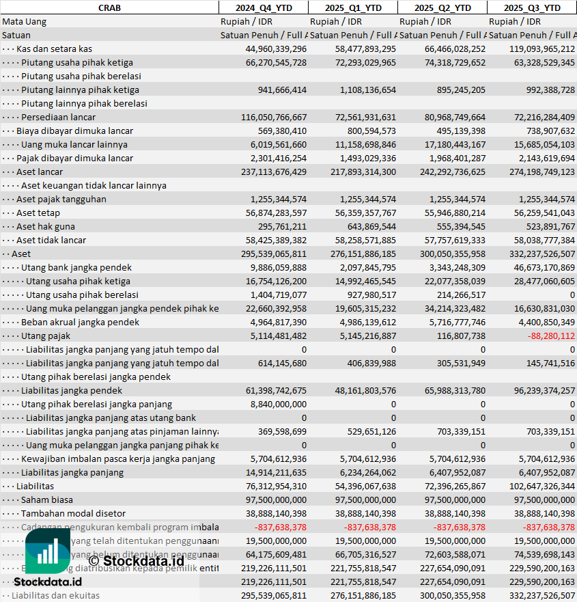Click the green Stockdata.id chart logo

click(48, 551)
